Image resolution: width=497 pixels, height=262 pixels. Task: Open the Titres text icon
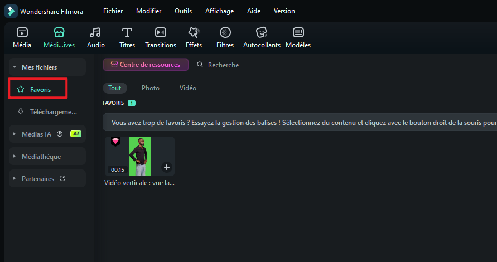coord(127,32)
